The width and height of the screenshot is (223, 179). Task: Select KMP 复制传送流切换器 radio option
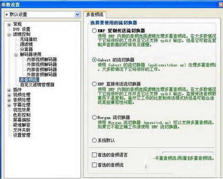94,31
